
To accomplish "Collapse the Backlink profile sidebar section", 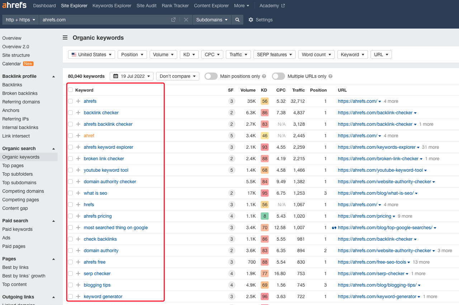I will (x=53, y=76).
